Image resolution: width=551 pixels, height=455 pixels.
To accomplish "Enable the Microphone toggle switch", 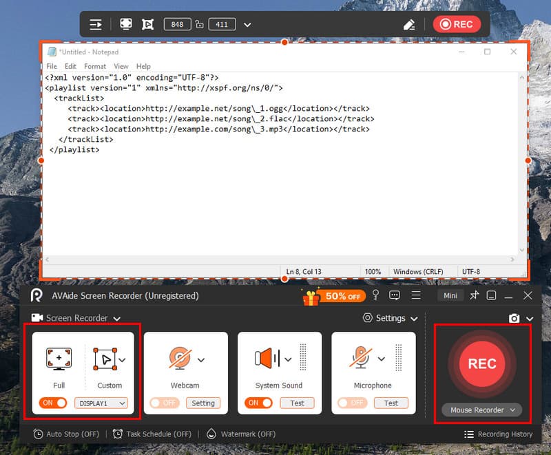I will tap(353, 403).
